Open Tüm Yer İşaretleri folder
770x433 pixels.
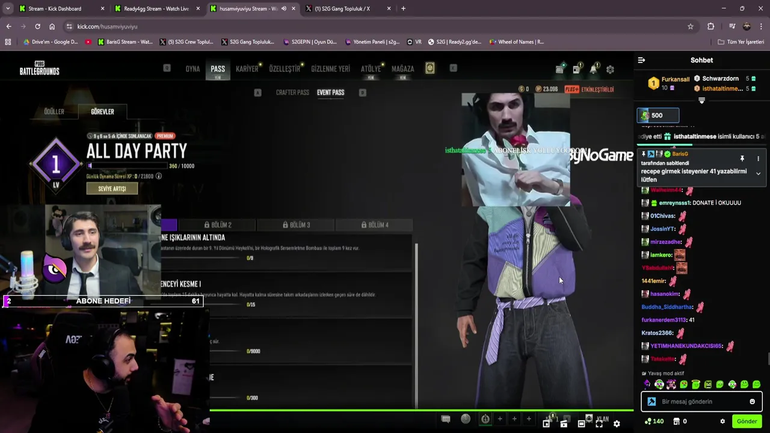741,42
